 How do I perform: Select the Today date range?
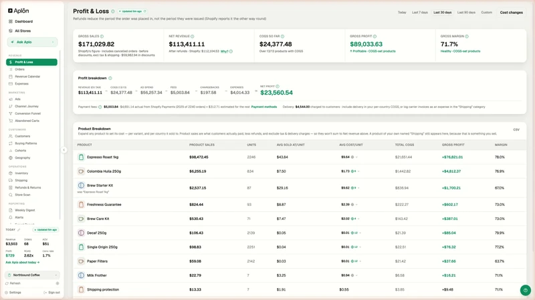[402, 13]
